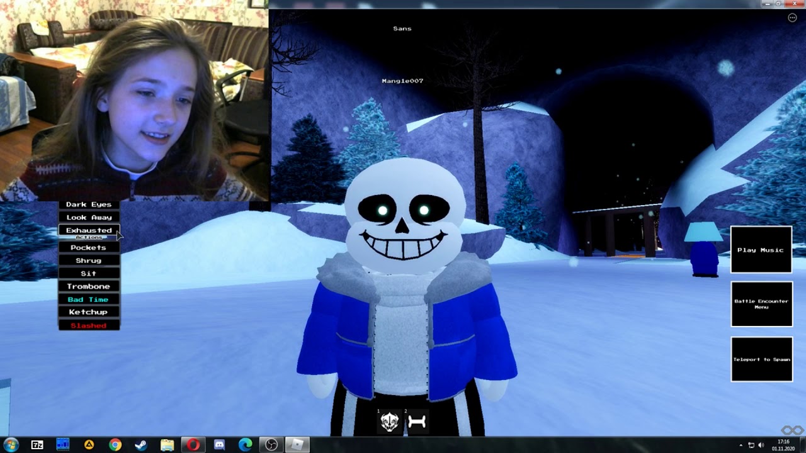Open the Battle Encounter Menu
The image size is (806, 453).
(761, 304)
